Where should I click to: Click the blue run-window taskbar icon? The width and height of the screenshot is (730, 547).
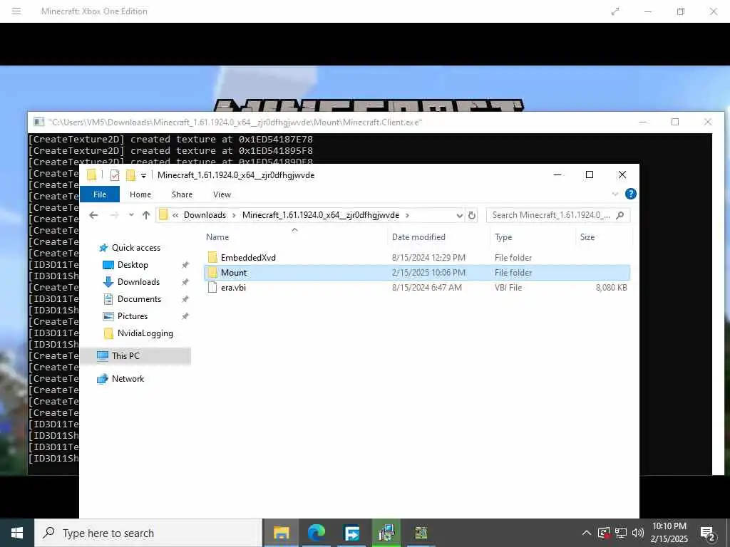pyautogui.click(x=351, y=533)
